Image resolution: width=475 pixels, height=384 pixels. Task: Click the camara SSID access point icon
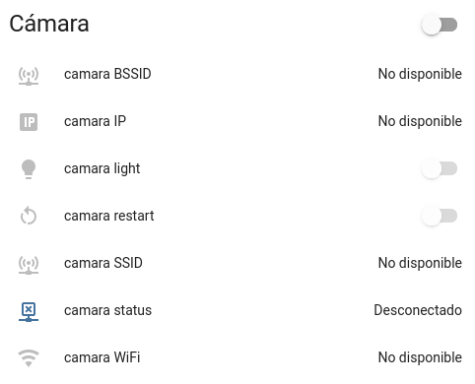coord(29,265)
